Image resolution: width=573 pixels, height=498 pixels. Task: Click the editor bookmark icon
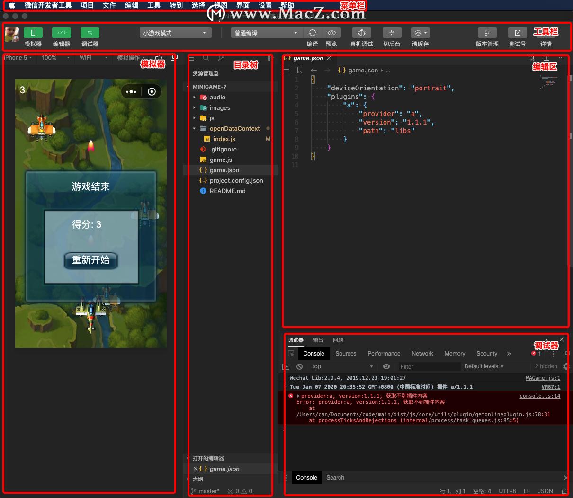300,70
